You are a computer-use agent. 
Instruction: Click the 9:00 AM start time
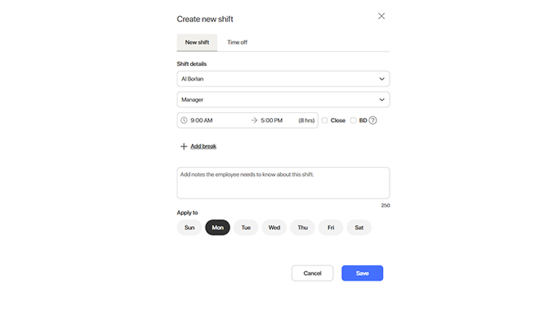coord(202,120)
